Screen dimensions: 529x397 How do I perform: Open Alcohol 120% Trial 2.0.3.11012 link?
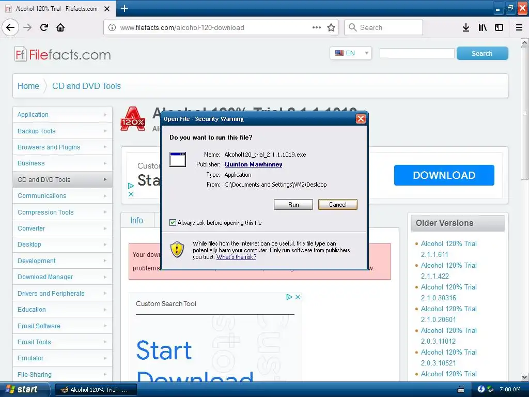click(449, 335)
